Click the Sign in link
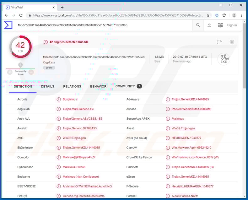Image resolution: width=248 pixels, height=200 pixels. pyautogui.click(x=232, y=25)
